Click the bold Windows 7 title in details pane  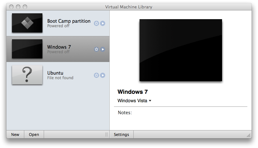point(133,92)
